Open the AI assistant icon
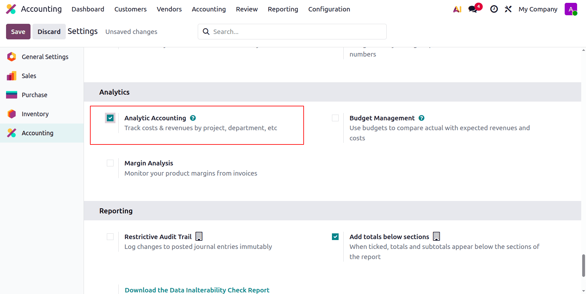 457,9
